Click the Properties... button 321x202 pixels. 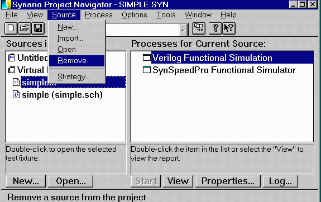[x=228, y=181]
